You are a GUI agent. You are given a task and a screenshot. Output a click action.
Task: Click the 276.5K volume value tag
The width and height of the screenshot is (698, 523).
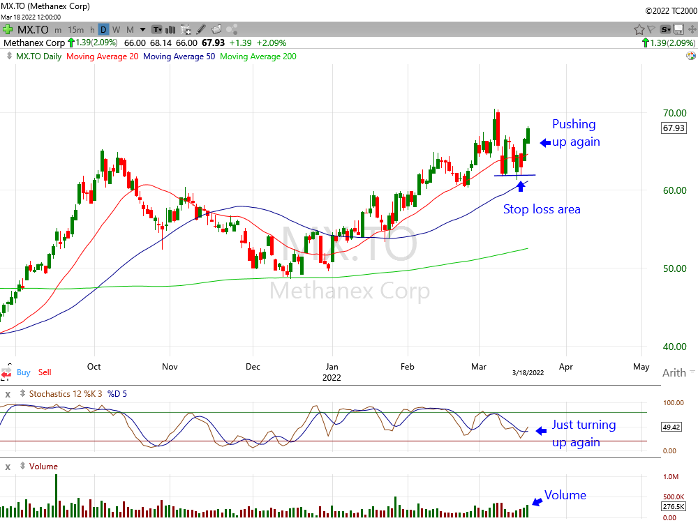tap(674, 506)
